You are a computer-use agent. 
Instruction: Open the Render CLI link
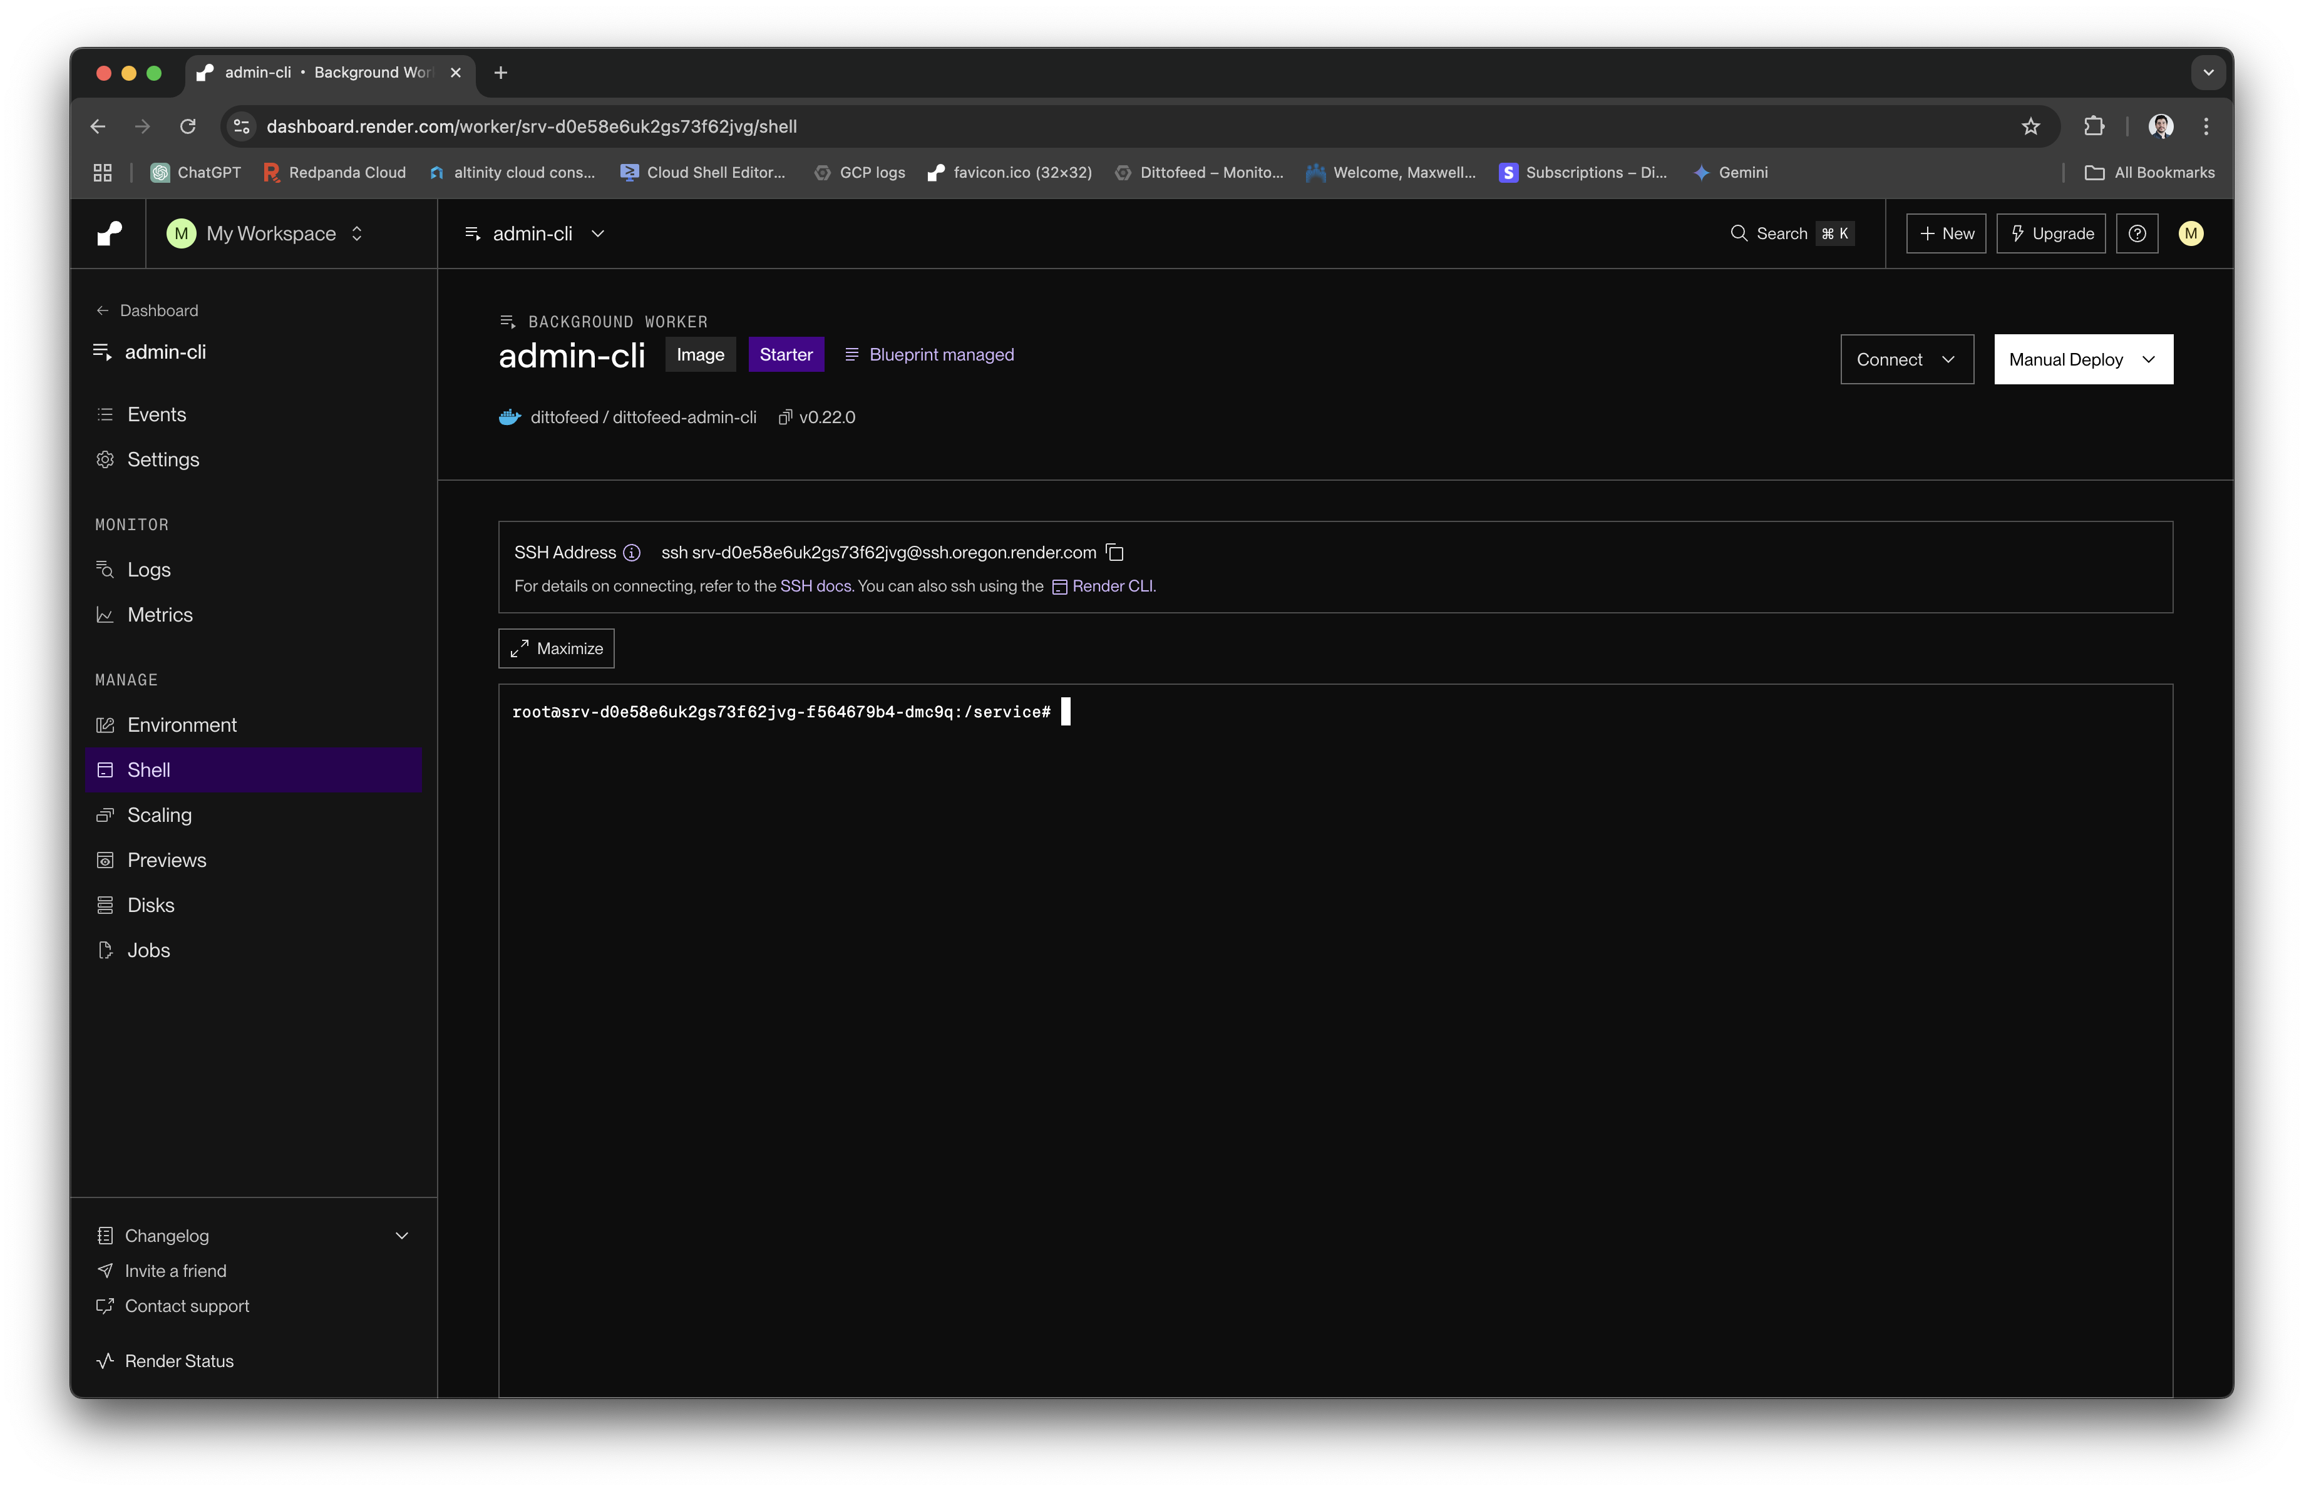point(1103,587)
